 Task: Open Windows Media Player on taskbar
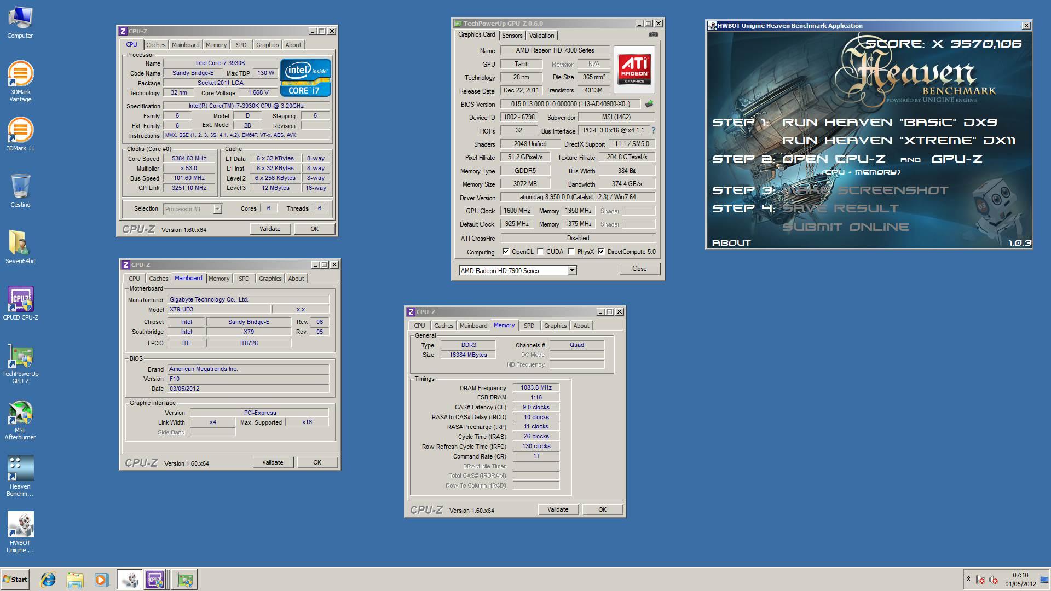pos(101,580)
